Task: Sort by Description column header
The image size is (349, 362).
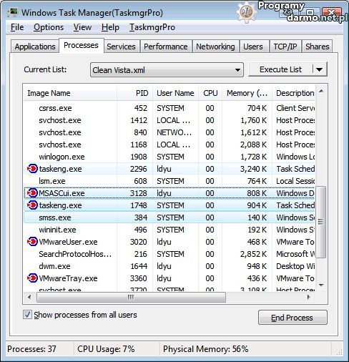Action: pyautogui.click(x=294, y=93)
